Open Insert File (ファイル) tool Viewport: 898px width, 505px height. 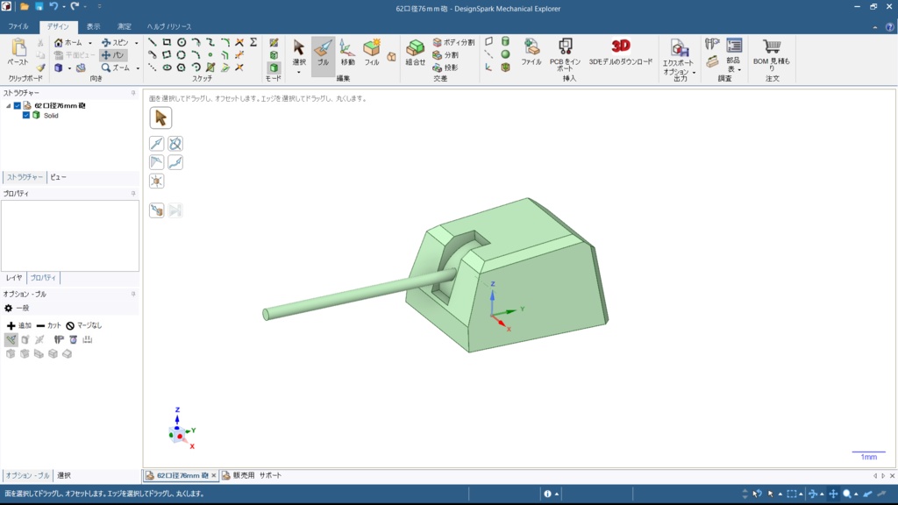point(531,52)
